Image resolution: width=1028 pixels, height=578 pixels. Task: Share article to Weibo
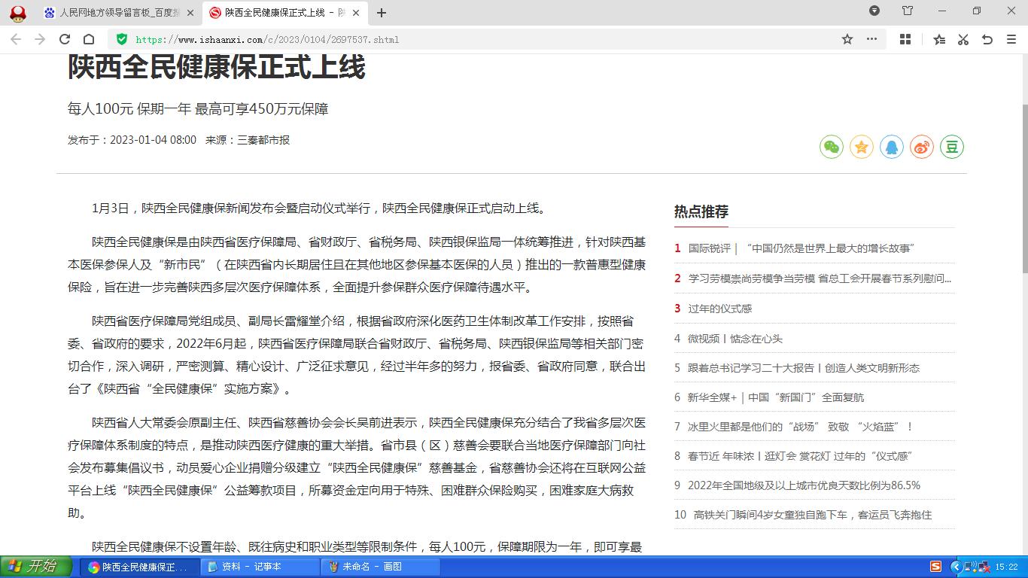[922, 147]
